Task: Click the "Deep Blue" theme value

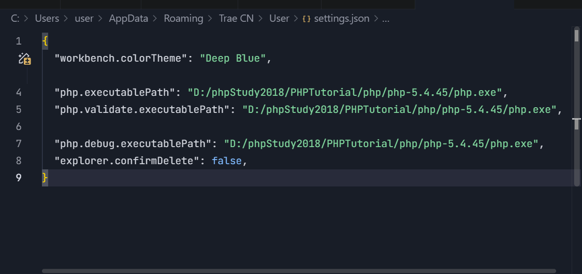Action: click(232, 59)
